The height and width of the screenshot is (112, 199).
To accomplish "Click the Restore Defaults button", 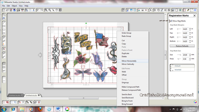I will pyautogui.click(x=182, y=46).
